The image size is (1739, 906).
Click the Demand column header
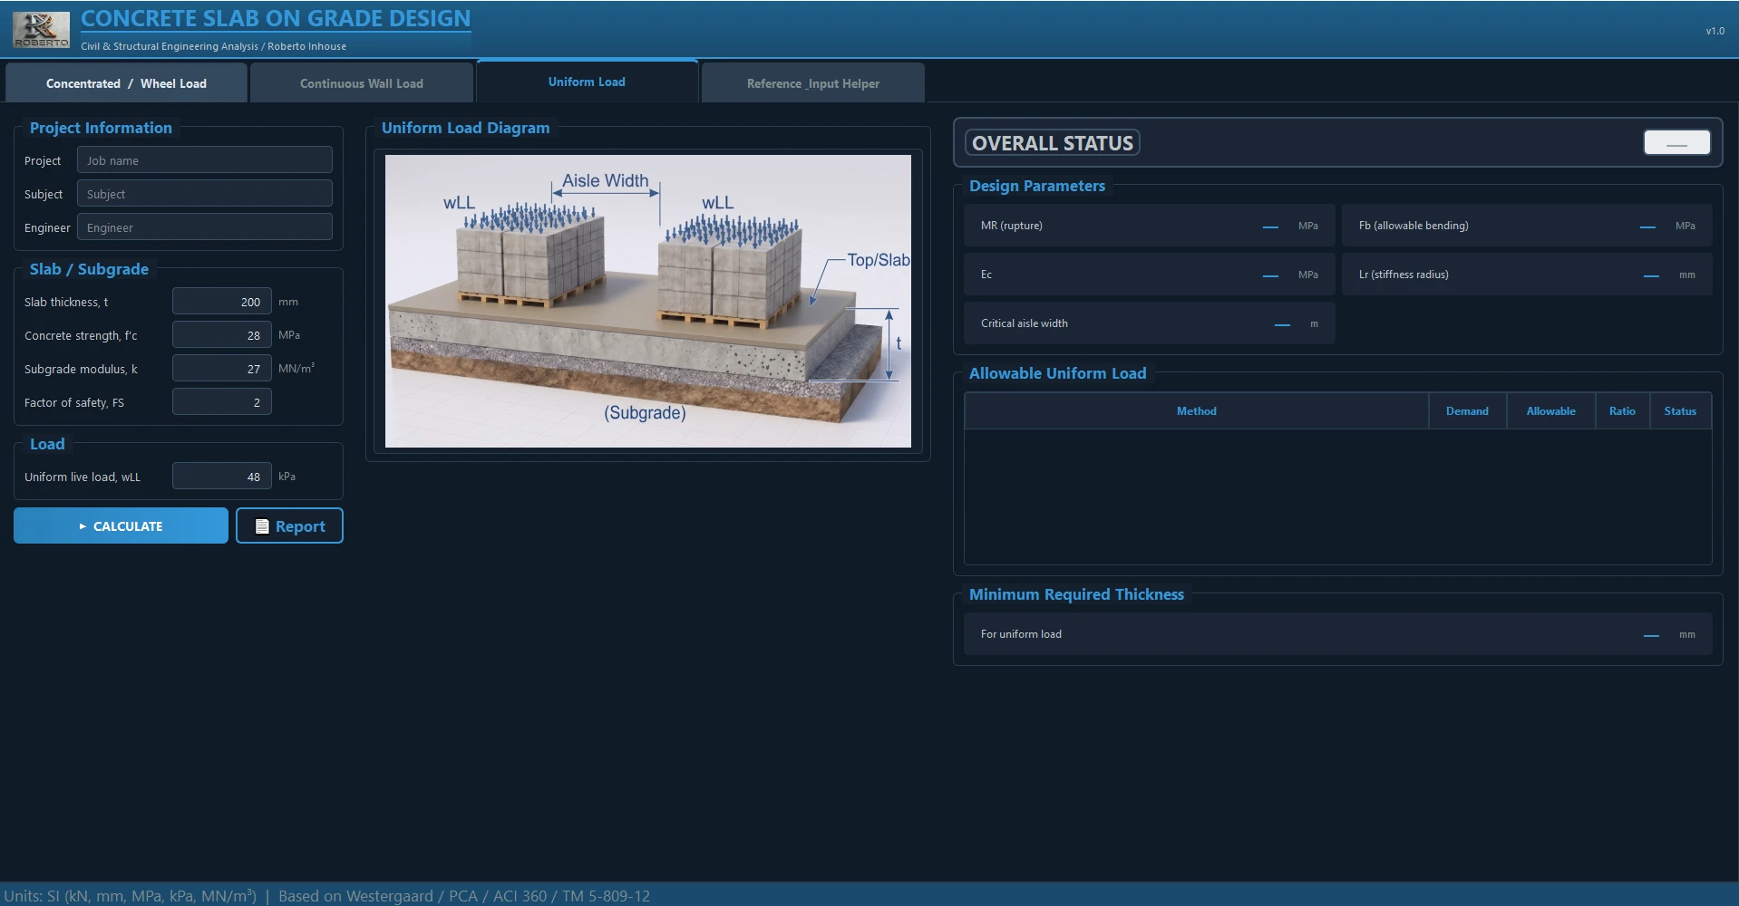click(1467, 411)
